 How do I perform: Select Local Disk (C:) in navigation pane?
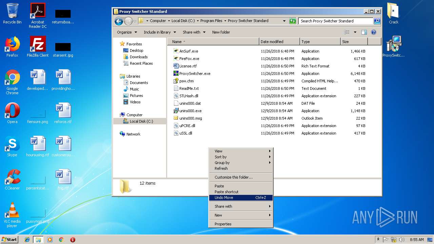coord(141,121)
